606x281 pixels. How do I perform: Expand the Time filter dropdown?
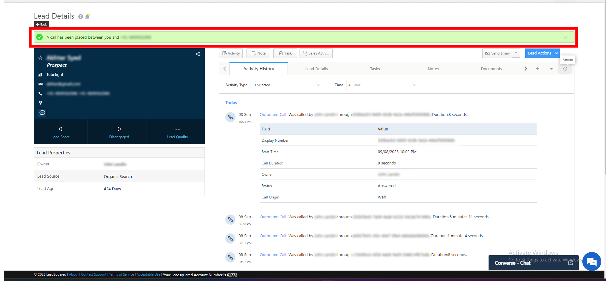tap(382, 85)
